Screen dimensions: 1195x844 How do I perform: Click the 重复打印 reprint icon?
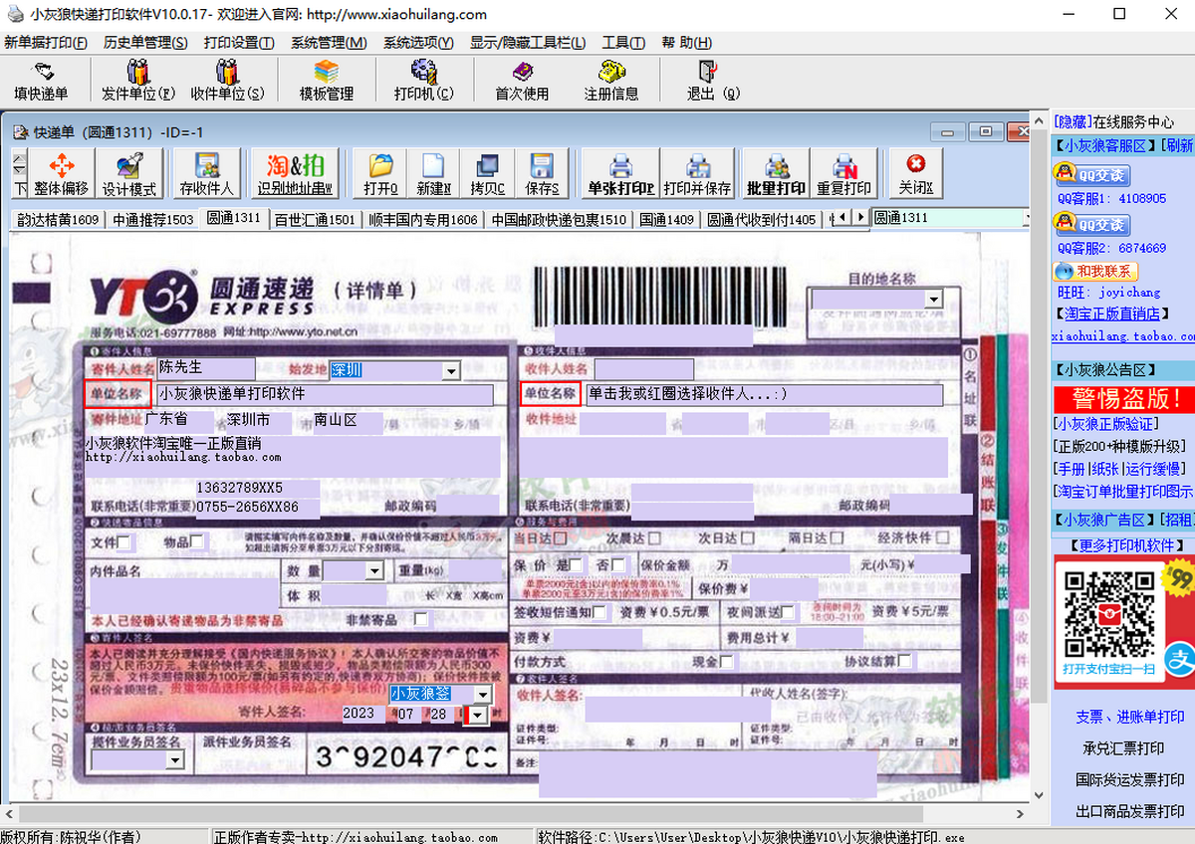coord(844,174)
